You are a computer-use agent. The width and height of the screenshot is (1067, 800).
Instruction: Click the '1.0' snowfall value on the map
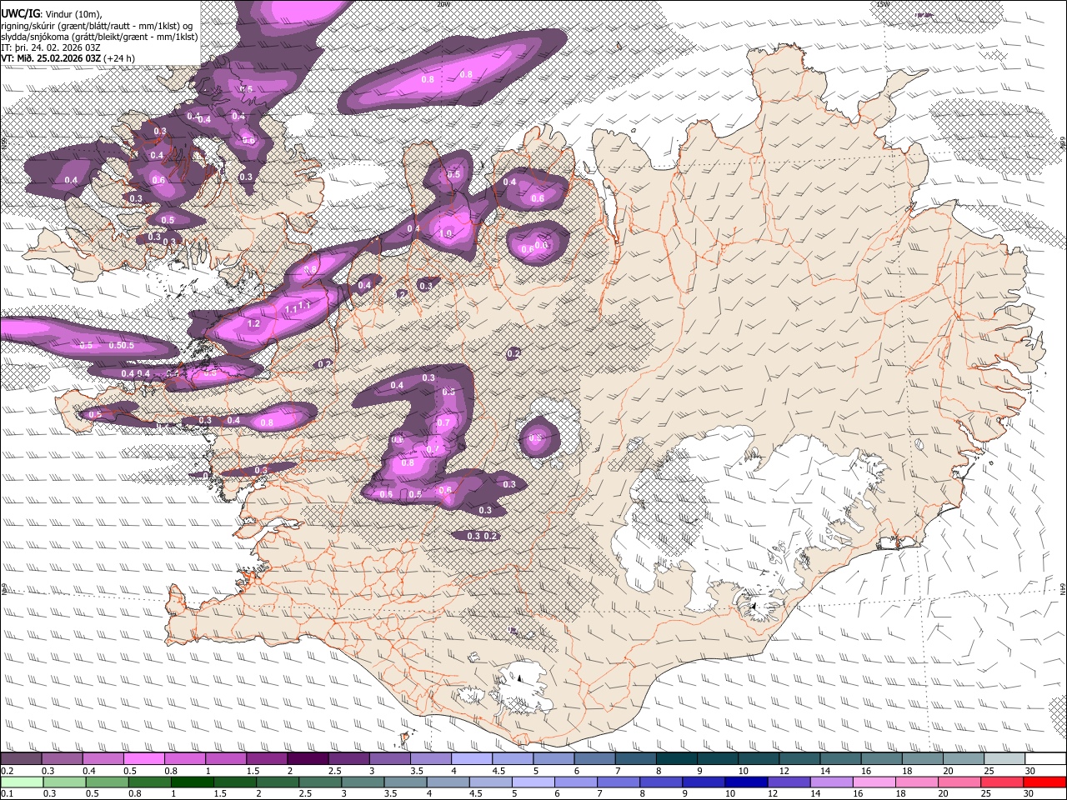tap(447, 234)
